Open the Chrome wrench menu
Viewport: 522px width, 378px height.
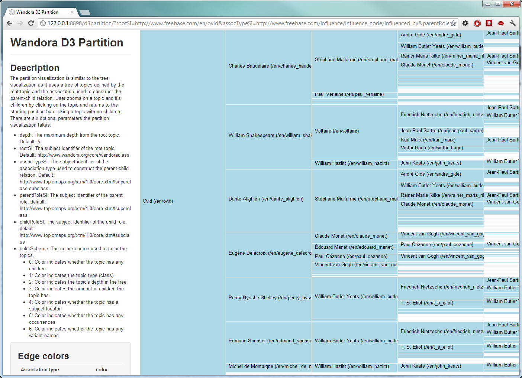pyautogui.click(x=513, y=23)
